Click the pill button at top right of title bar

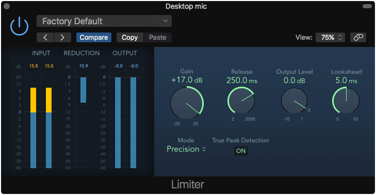pos(367,6)
